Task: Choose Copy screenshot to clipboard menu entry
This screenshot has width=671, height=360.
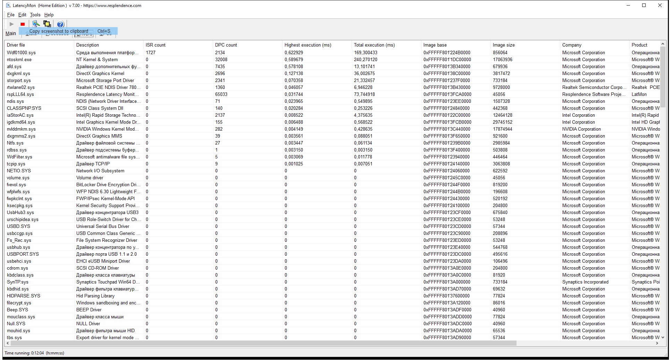Action: (x=68, y=31)
